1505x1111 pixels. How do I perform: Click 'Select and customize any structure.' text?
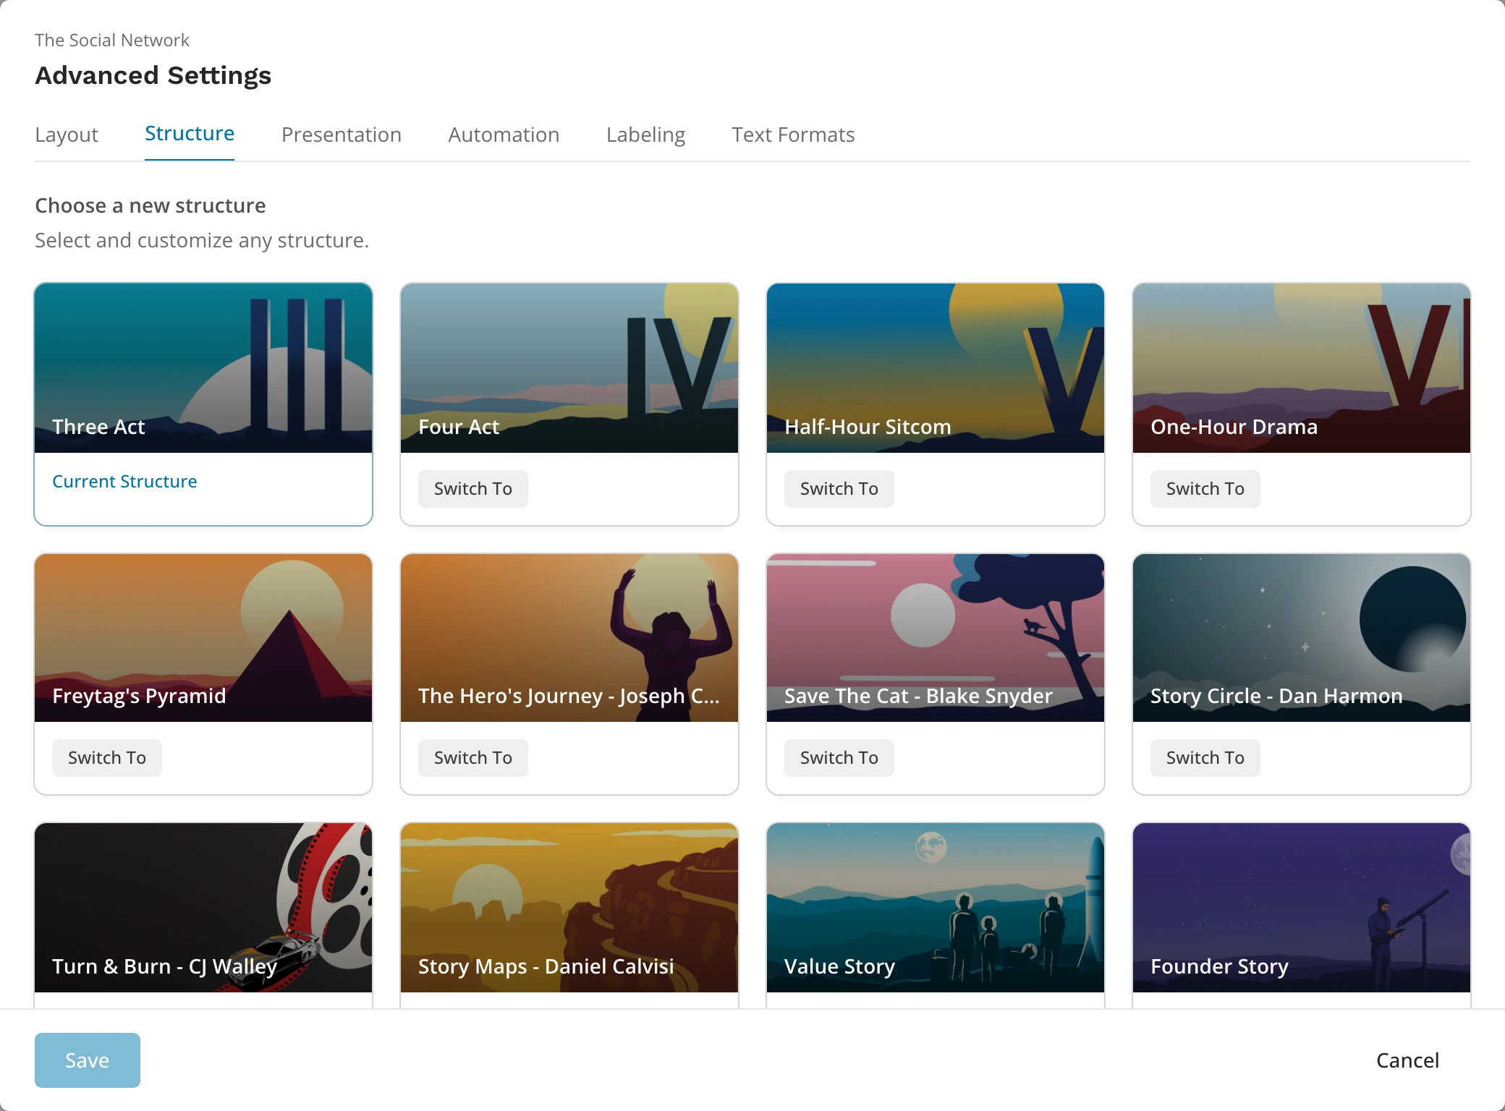click(202, 240)
